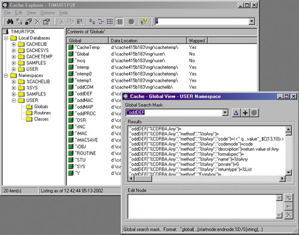Minimize the Global View window

[x=280, y=97]
